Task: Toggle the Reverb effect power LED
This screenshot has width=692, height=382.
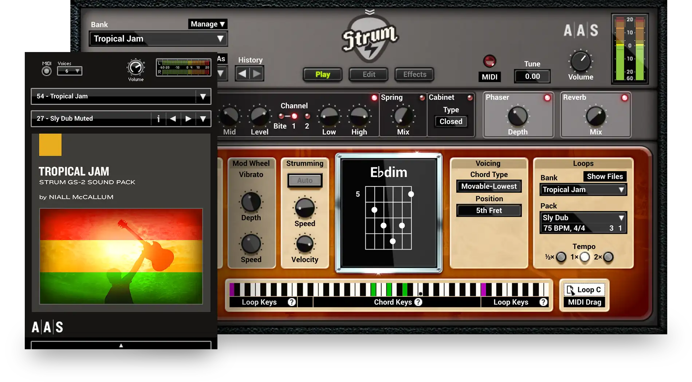Action: click(625, 98)
